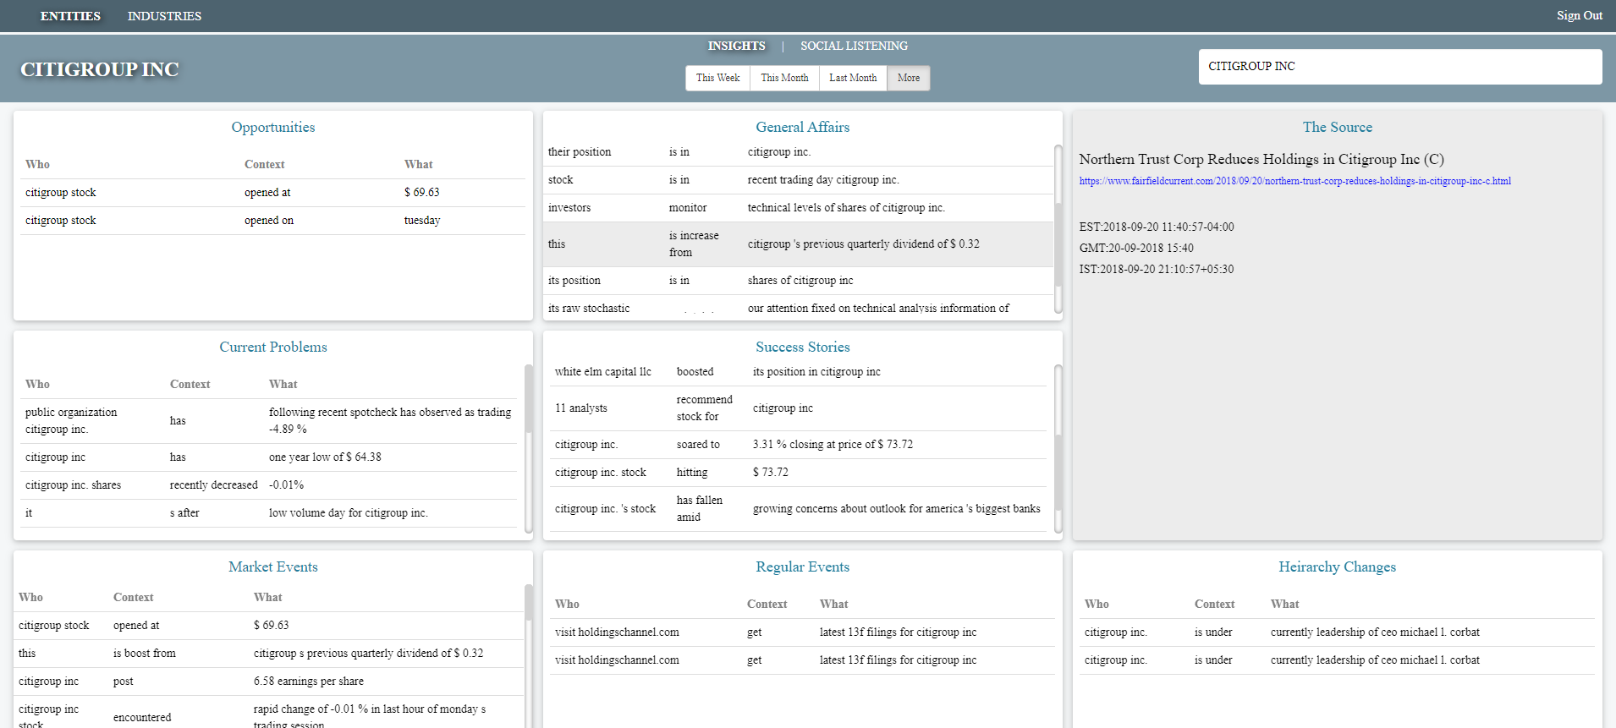Image resolution: width=1616 pixels, height=728 pixels.
Task: Click the second 'ceo michael l. corbat' row
Action: [x=1337, y=660]
